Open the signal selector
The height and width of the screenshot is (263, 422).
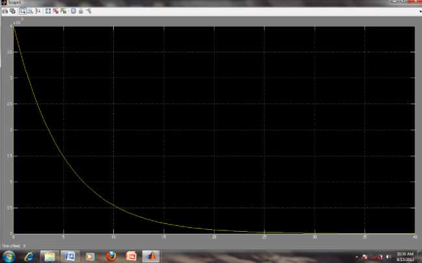click(x=88, y=11)
